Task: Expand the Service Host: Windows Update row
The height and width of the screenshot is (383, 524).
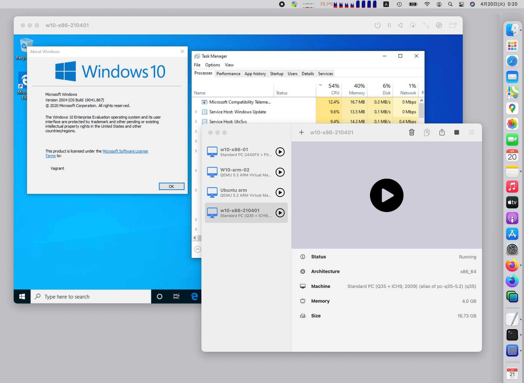Action: click(x=196, y=112)
